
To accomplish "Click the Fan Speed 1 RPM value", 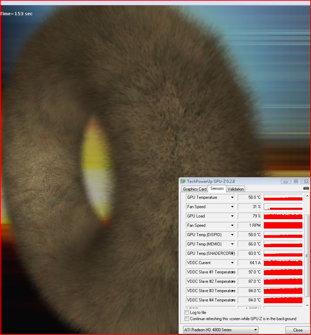I will pyautogui.click(x=250, y=225).
